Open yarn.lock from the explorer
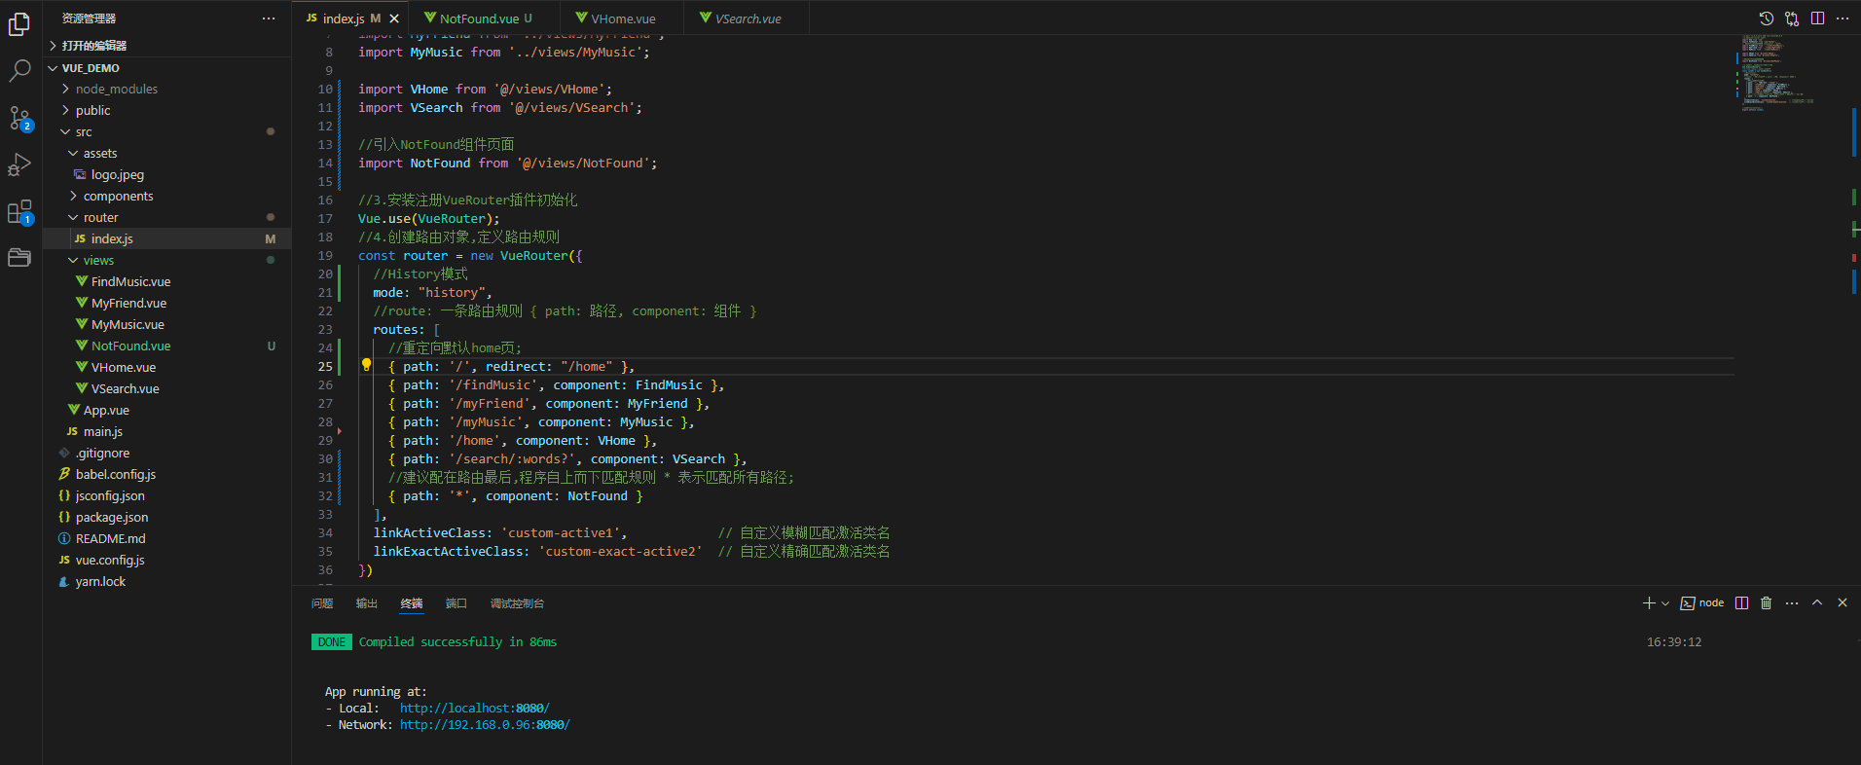 pyautogui.click(x=166, y=581)
